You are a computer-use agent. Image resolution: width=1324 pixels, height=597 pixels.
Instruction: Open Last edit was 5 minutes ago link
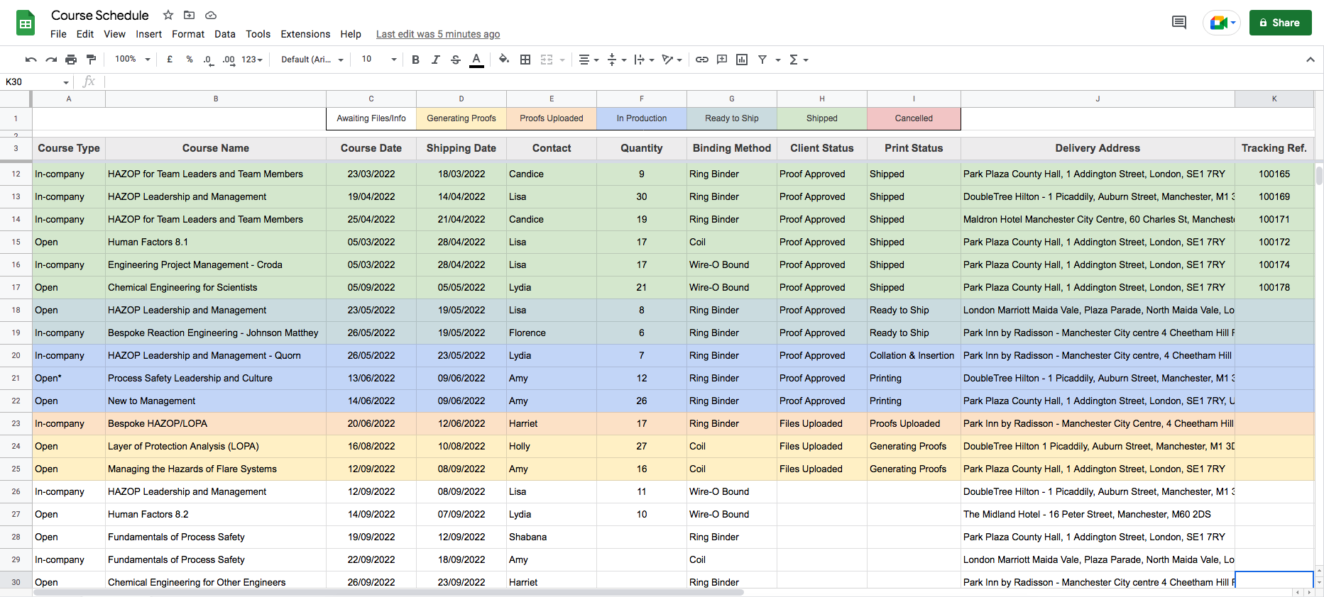click(x=438, y=34)
